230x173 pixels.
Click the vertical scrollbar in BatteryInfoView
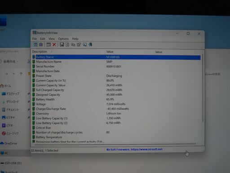coord(203,89)
